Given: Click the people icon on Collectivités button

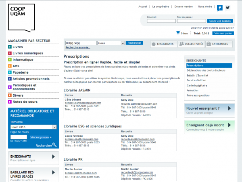Looking at the screenshot, I should (181, 44).
